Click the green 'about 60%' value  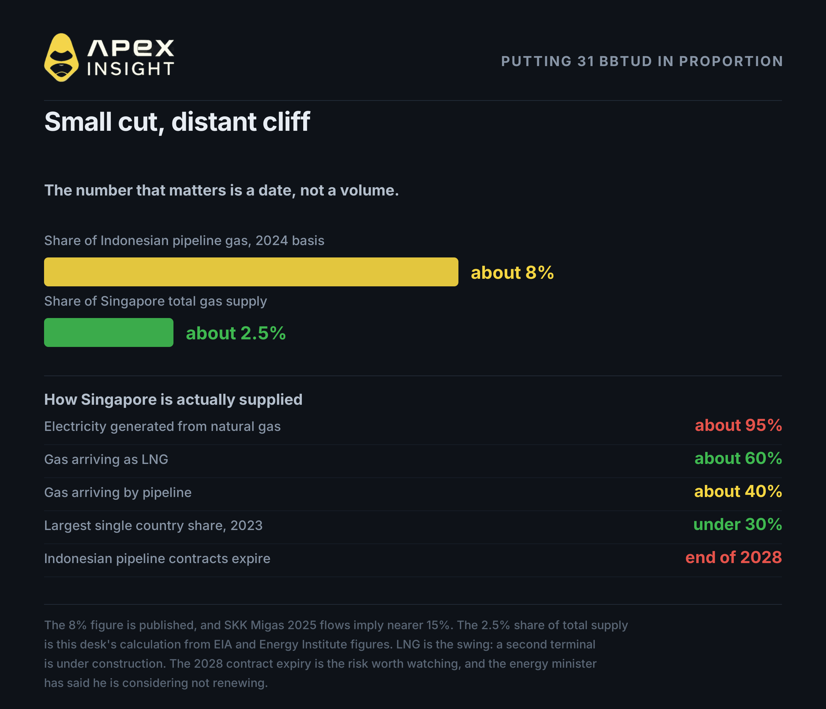point(738,458)
